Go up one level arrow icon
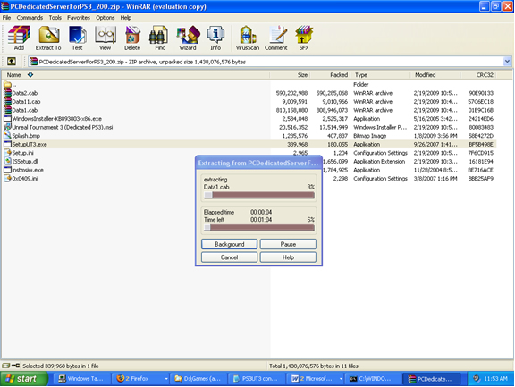The image size is (515, 387). [x=11, y=62]
